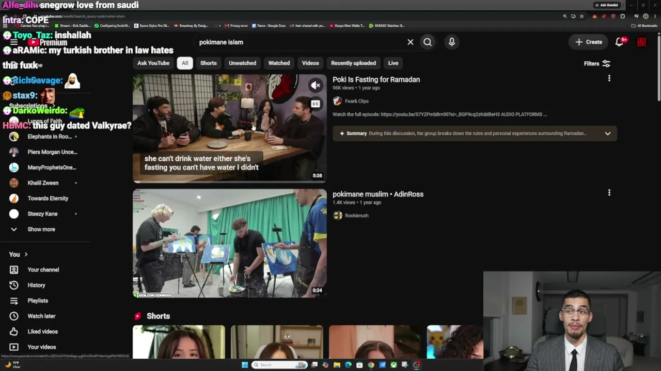Open the Poki Is Fasting for Ramadan title
The height and width of the screenshot is (371, 661).
(x=376, y=79)
